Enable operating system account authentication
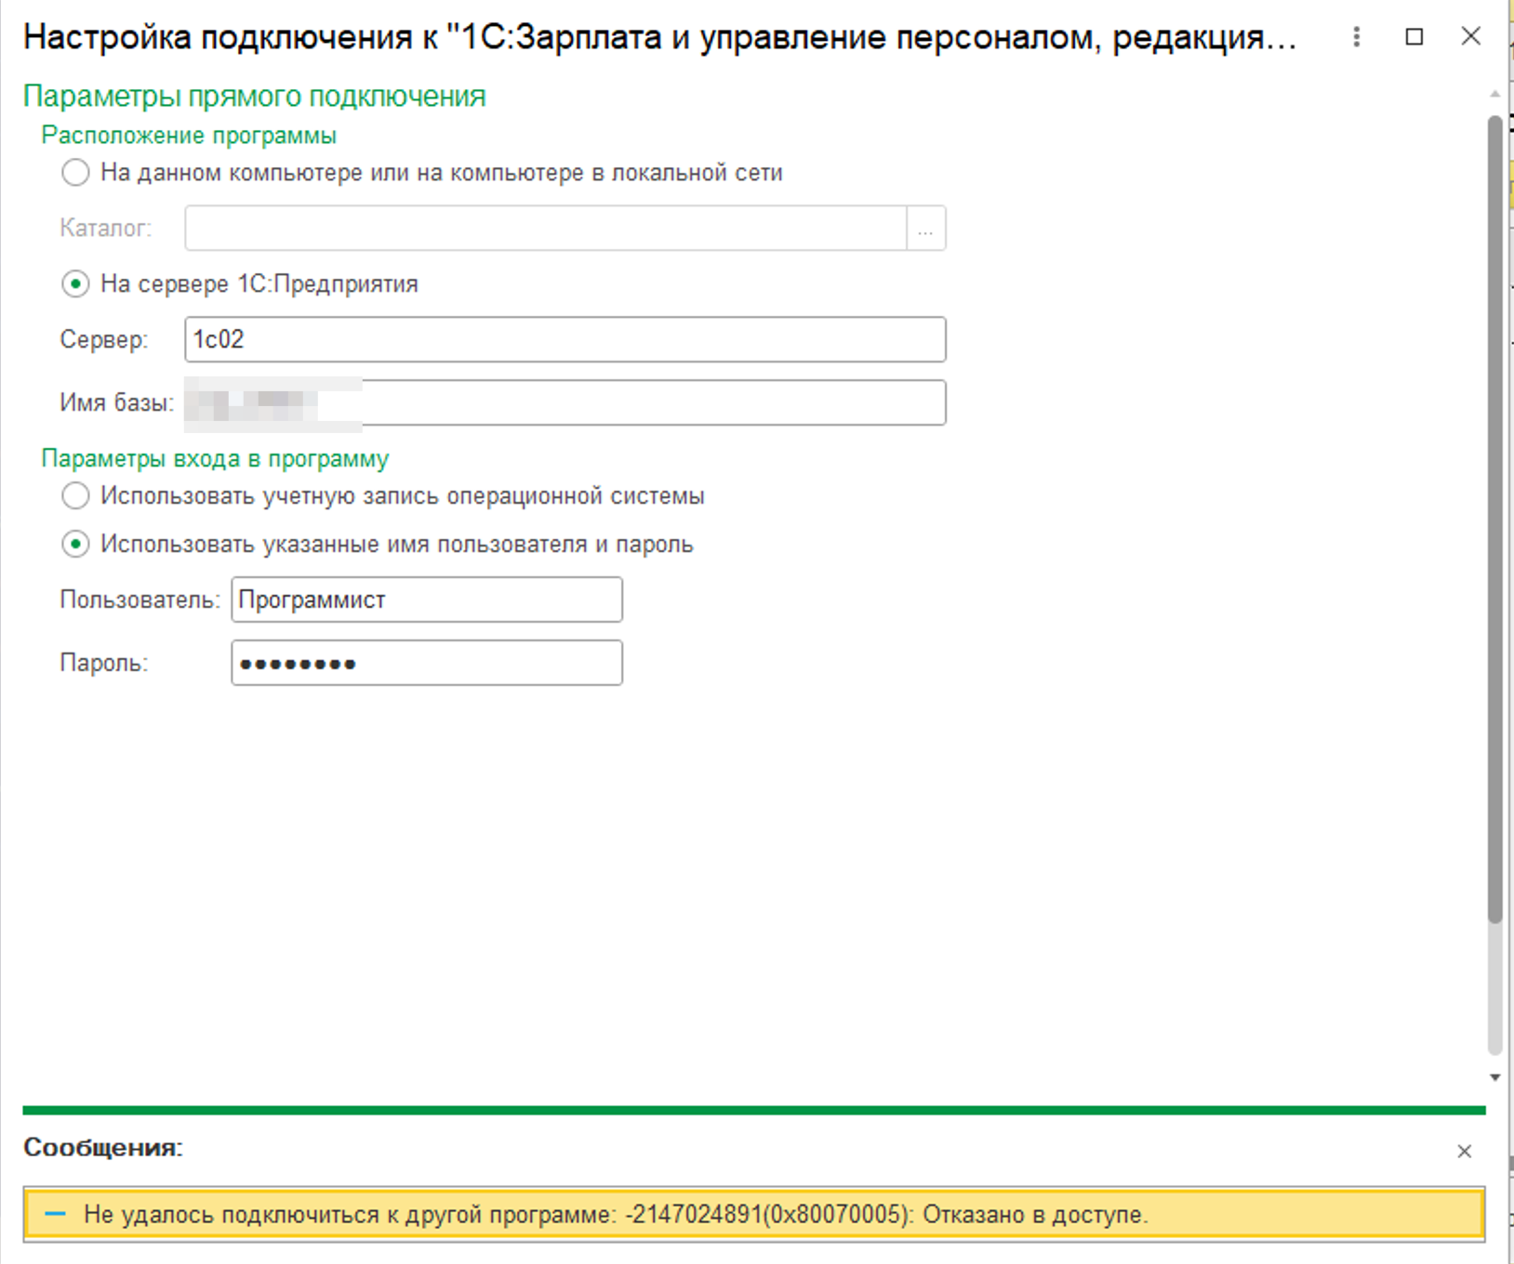1514x1264 pixels. pyautogui.click(x=73, y=496)
